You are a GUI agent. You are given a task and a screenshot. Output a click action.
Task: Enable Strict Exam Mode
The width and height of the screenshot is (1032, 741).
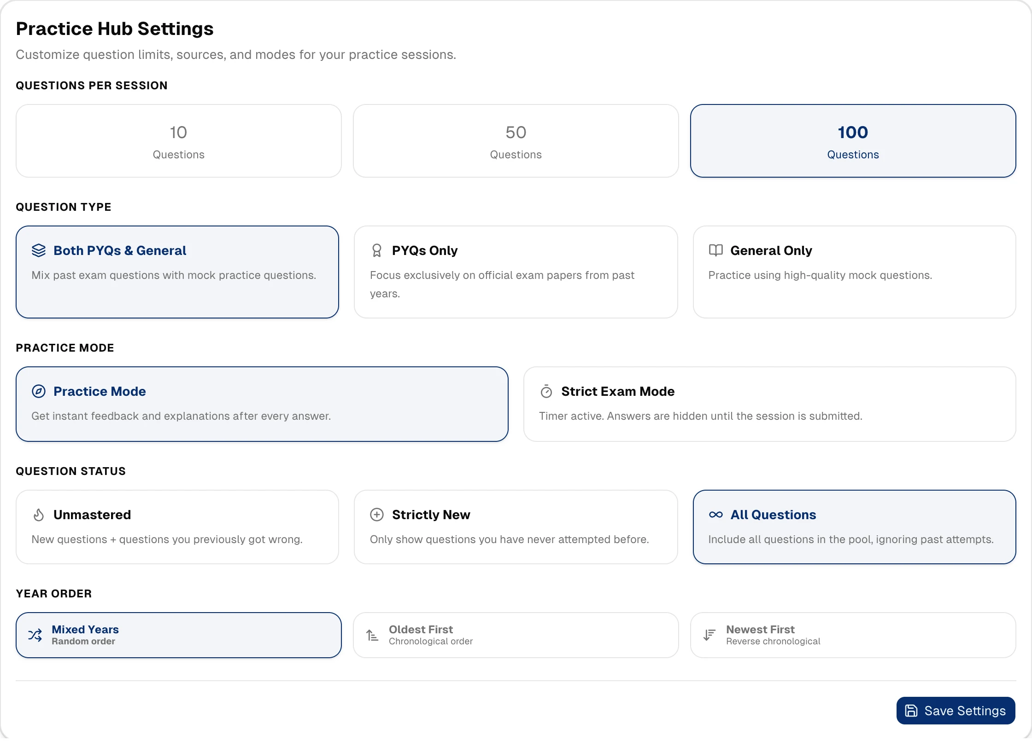click(x=769, y=404)
